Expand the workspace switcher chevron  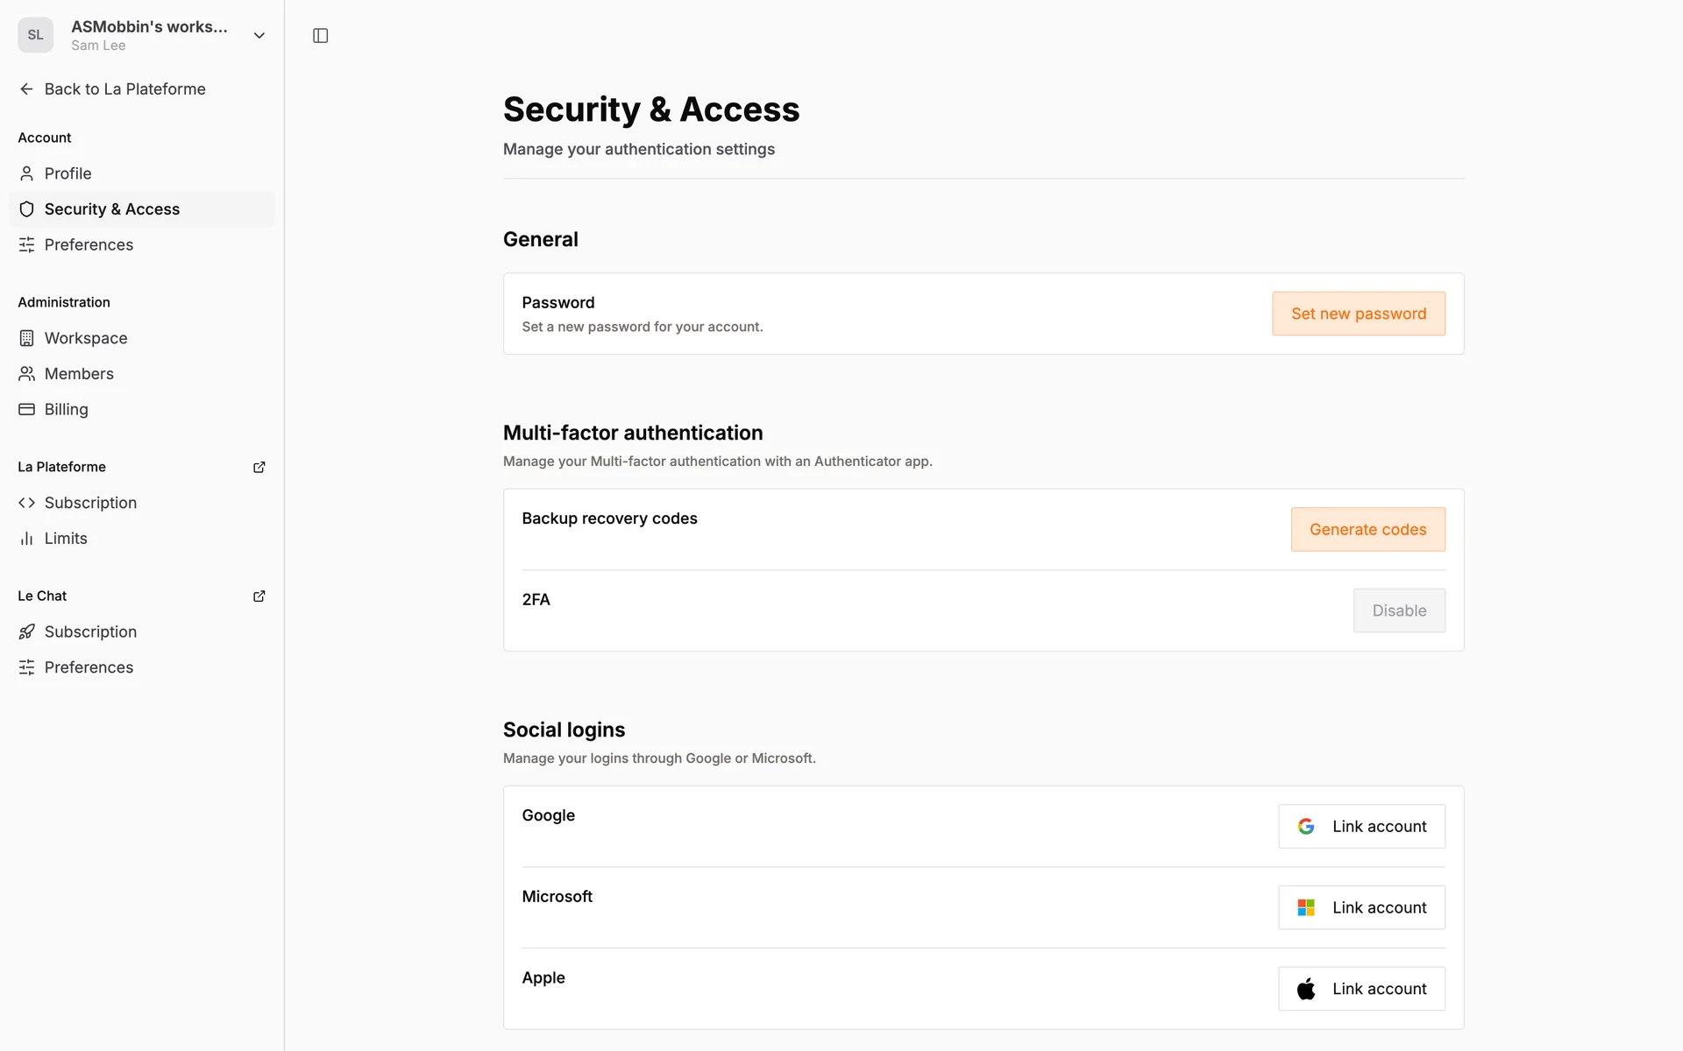[x=259, y=36]
